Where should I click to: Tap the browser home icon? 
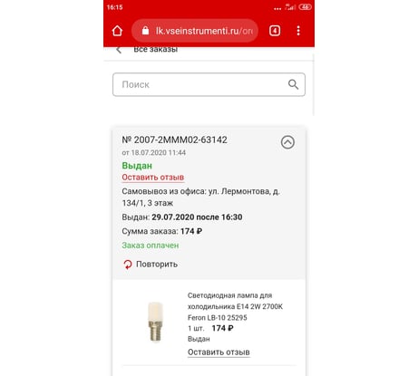(x=117, y=31)
